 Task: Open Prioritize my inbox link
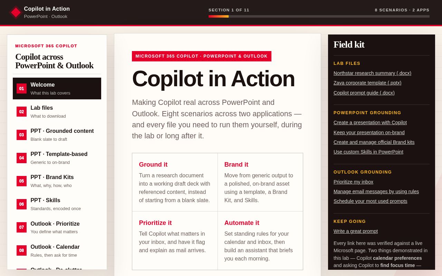pos(353,182)
